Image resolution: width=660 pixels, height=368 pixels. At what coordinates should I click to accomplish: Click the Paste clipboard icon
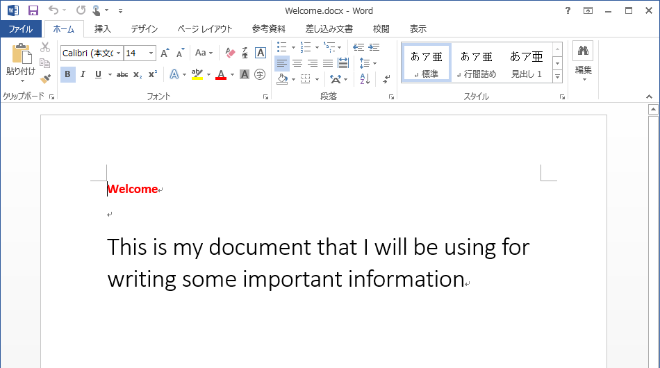(x=21, y=54)
